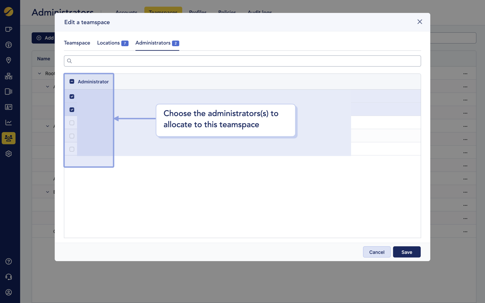
Task: Collapse the first indented row chevron
Action: coord(47,87)
